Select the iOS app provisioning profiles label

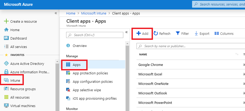(95, 98)
